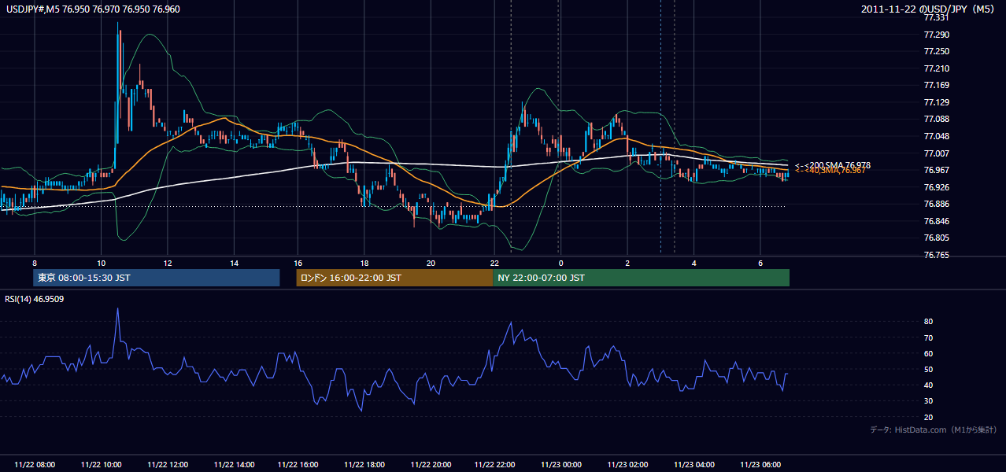Click hour 8 on price chart time axis
The height and width of the screenshot is (472, 1006).
tap(35, 263)
